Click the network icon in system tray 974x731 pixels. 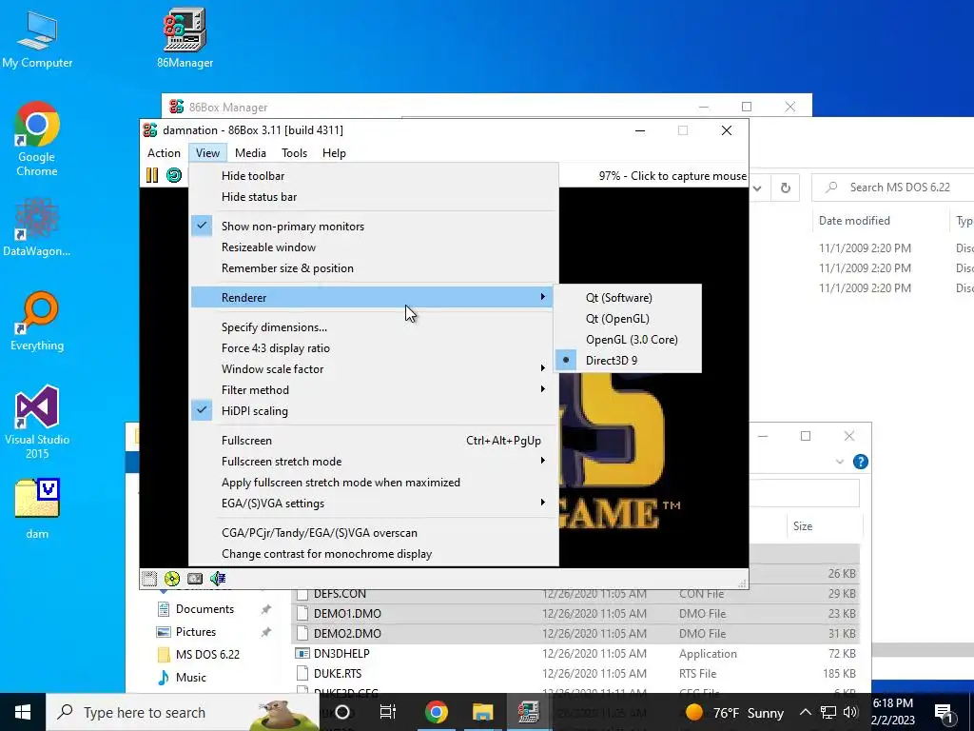[828, 712]
